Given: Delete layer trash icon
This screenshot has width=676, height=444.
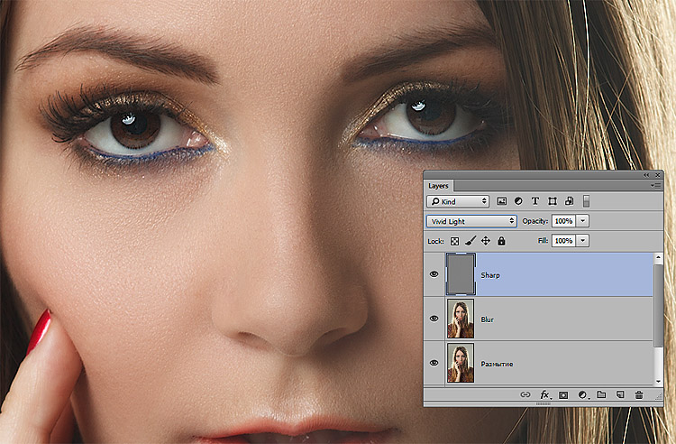Looking at the screenshot, I should pos(639,394).
